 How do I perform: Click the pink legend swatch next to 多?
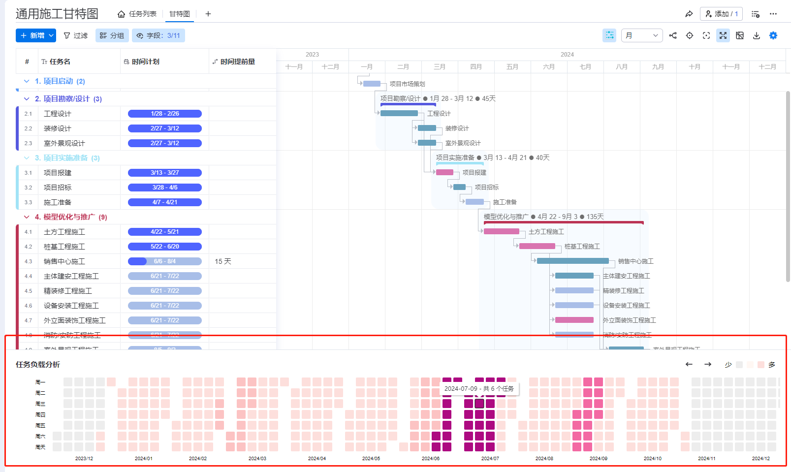[x=761, y=365]
